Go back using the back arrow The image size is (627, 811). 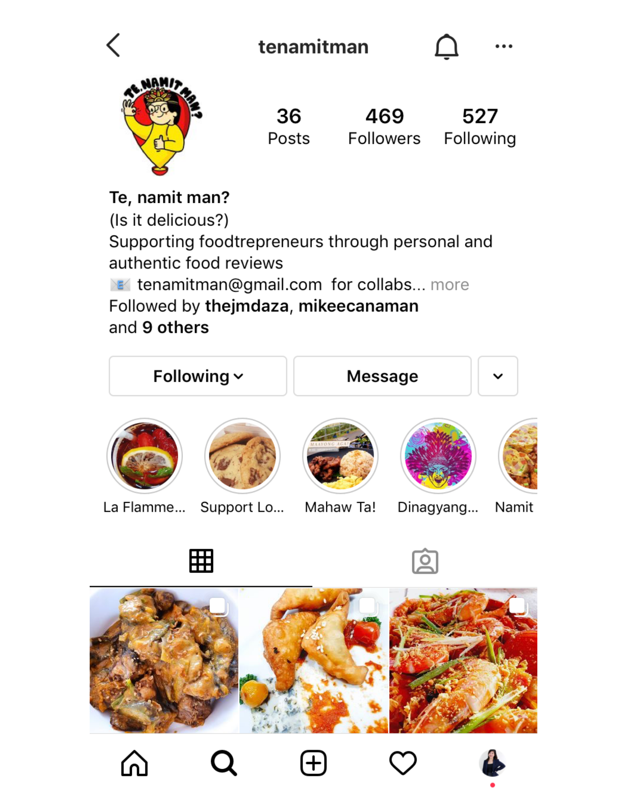pyautogui.click(x=113, y=45)
